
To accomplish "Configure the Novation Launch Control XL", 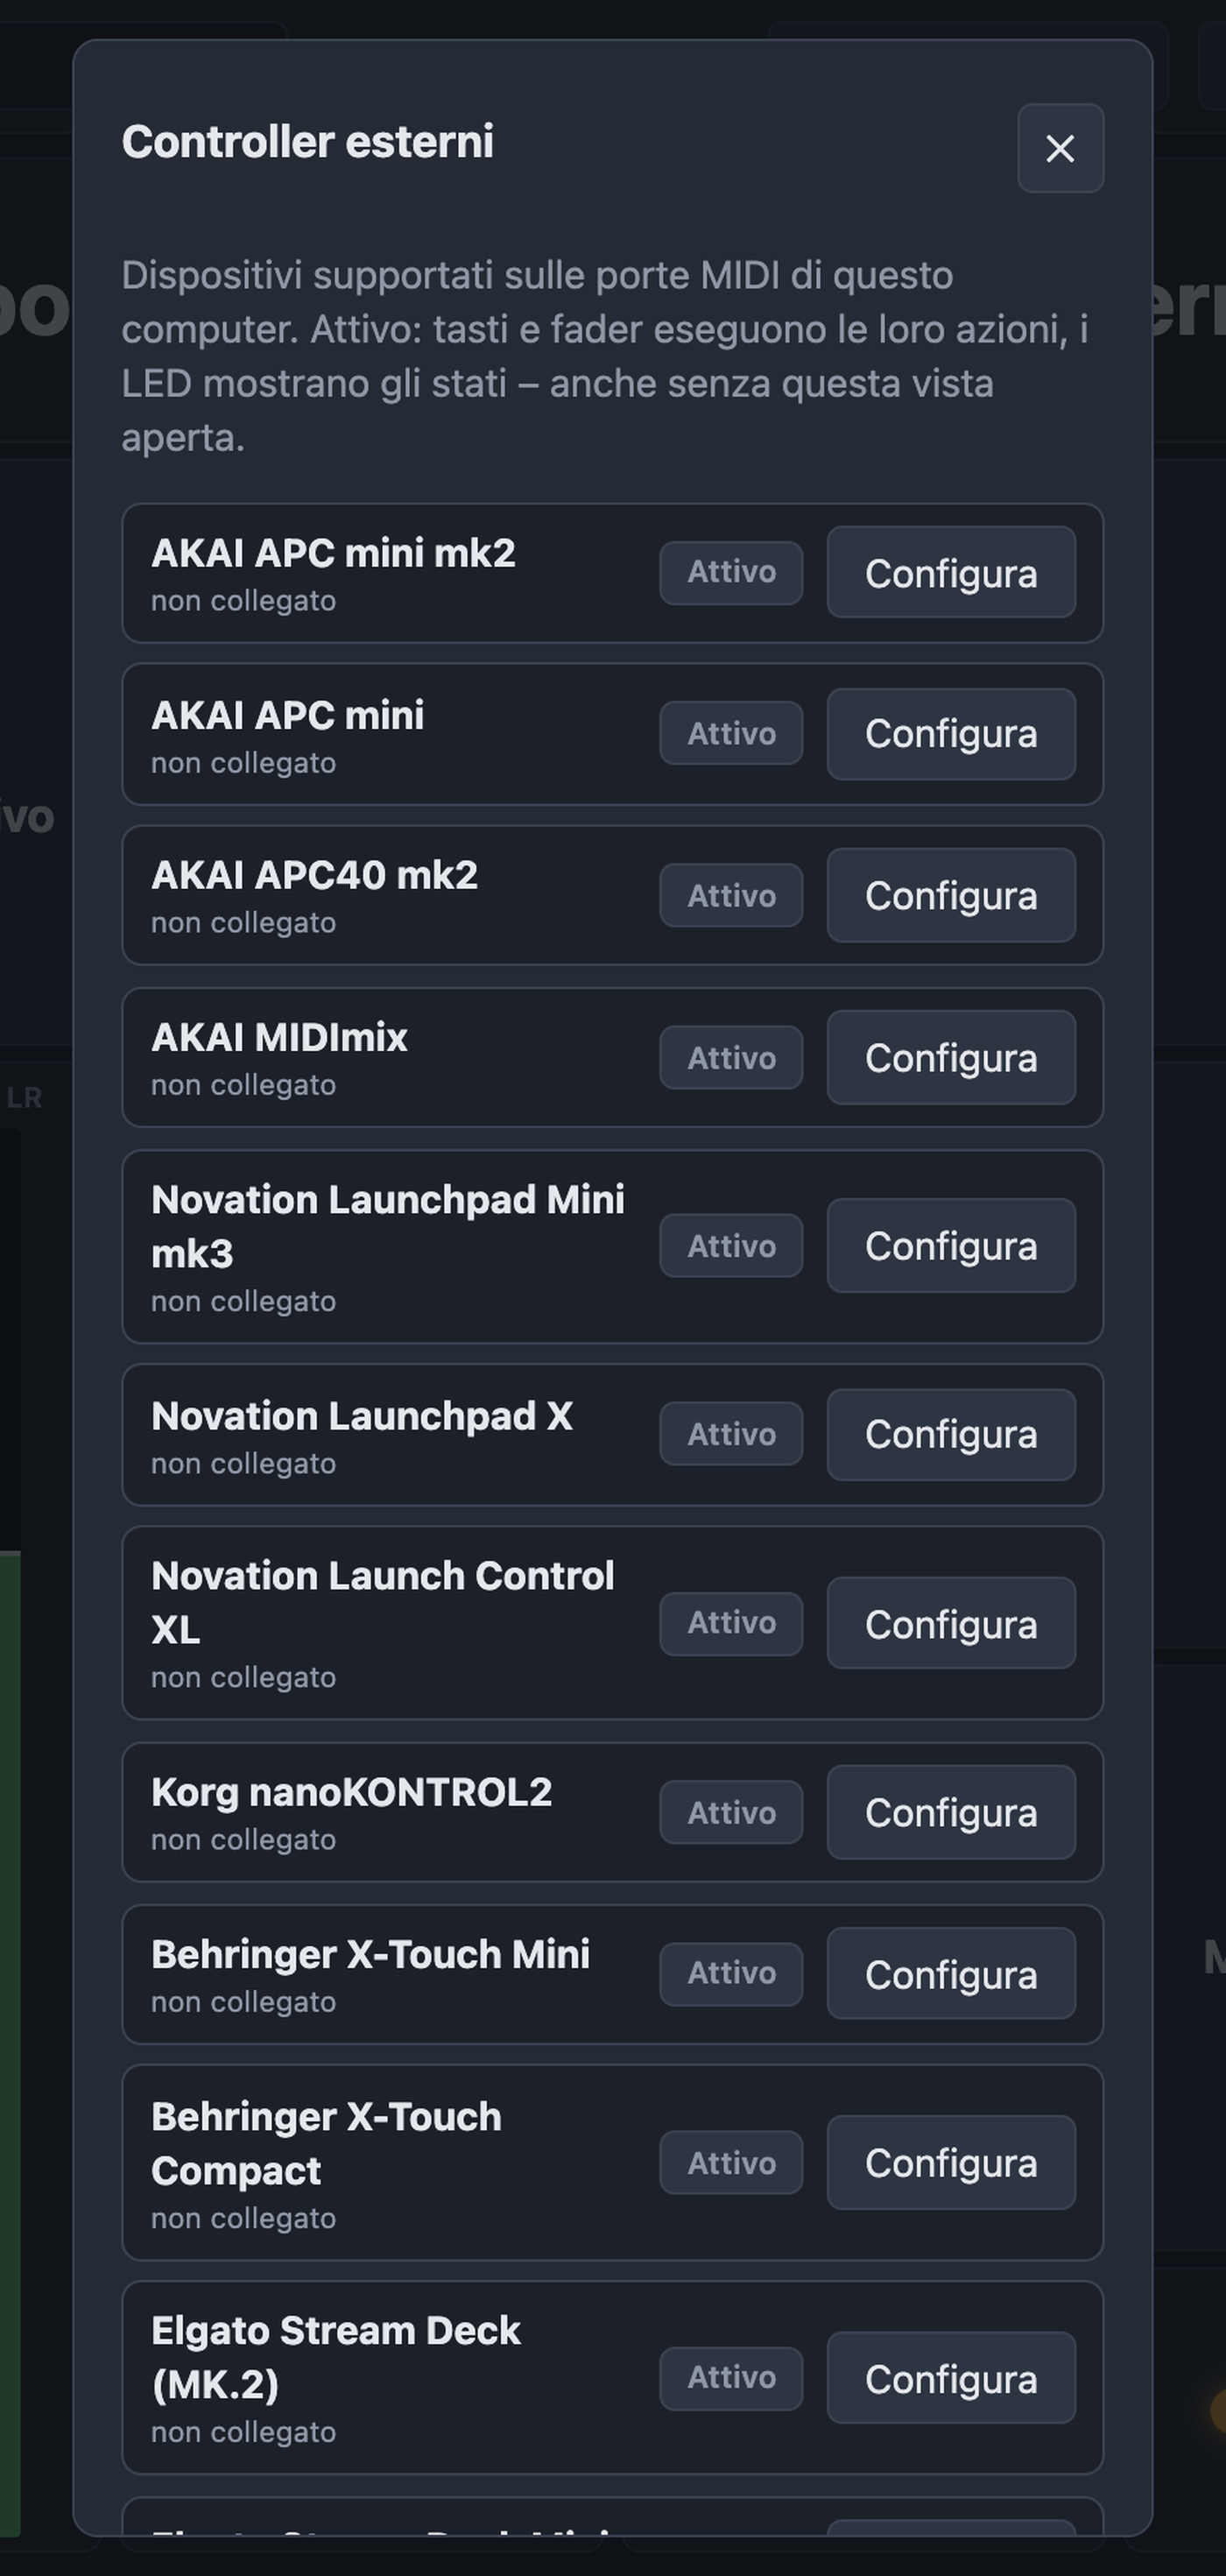I will point(951,1623).
